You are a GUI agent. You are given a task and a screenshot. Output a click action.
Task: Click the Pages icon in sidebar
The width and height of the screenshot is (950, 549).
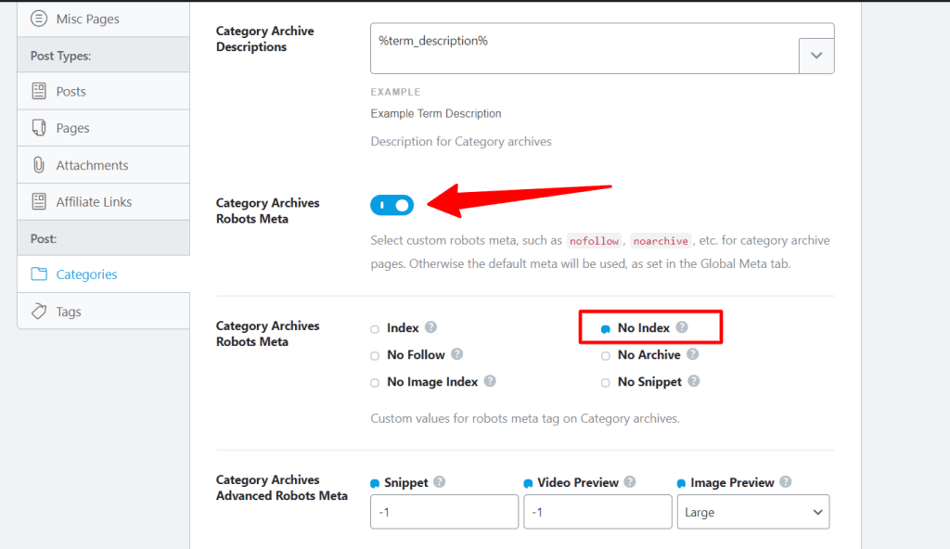pyautogui.click(x=39, y=128)
